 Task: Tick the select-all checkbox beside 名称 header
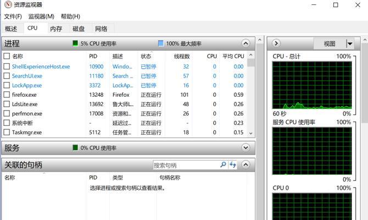[x=7, y=56]
